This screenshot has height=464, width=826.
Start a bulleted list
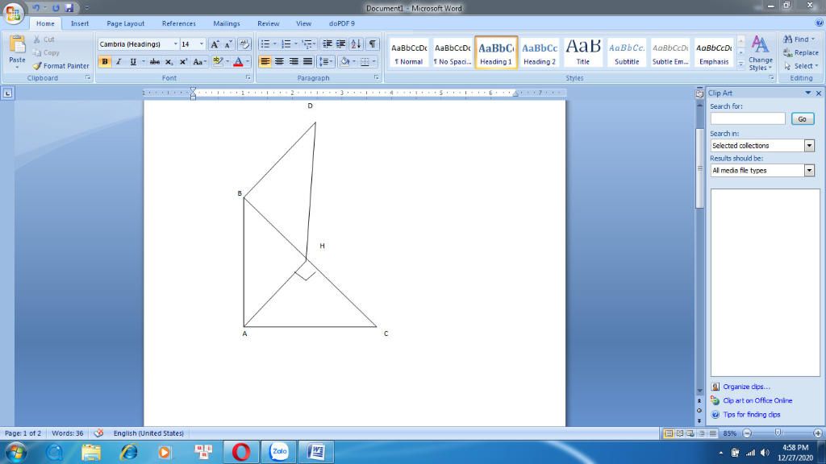(x=265, y=44)
